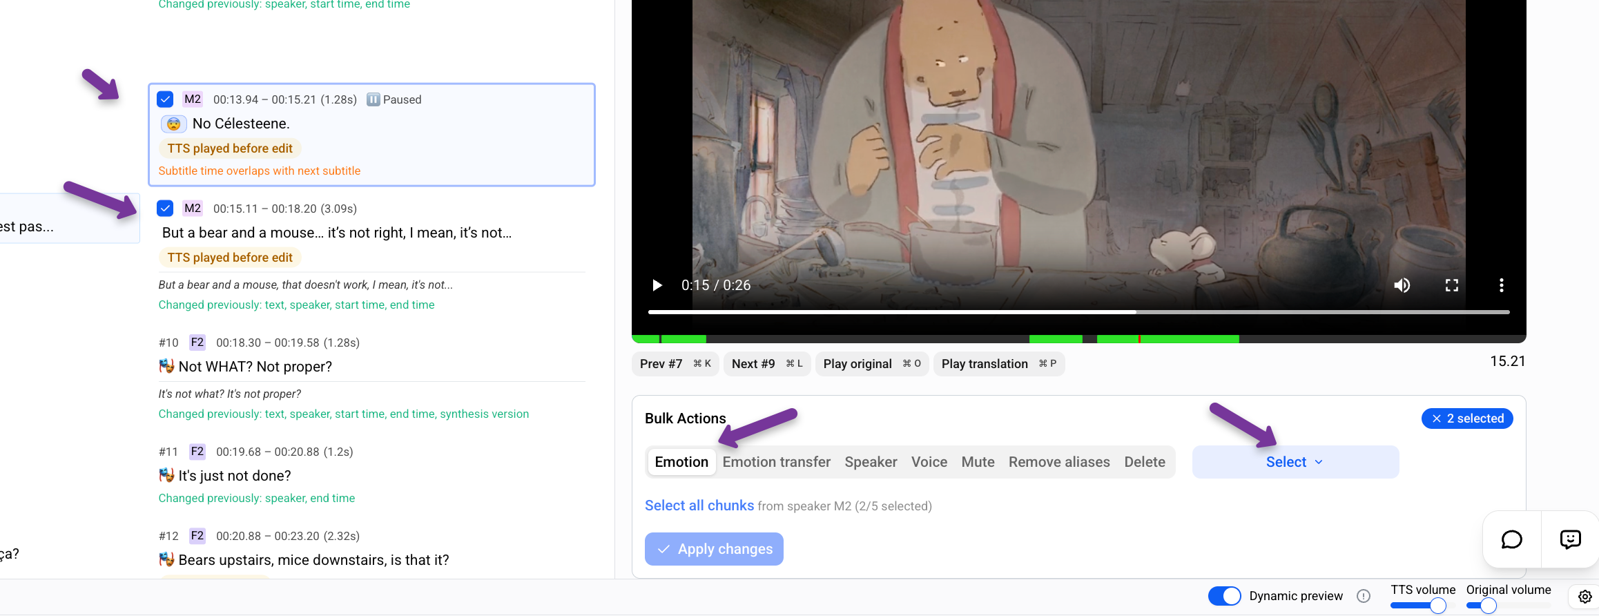The width and height of the screenshot is (1599, 616).
Task: Adjust the TTS volume slider
Action: [x=1438, y=606]
